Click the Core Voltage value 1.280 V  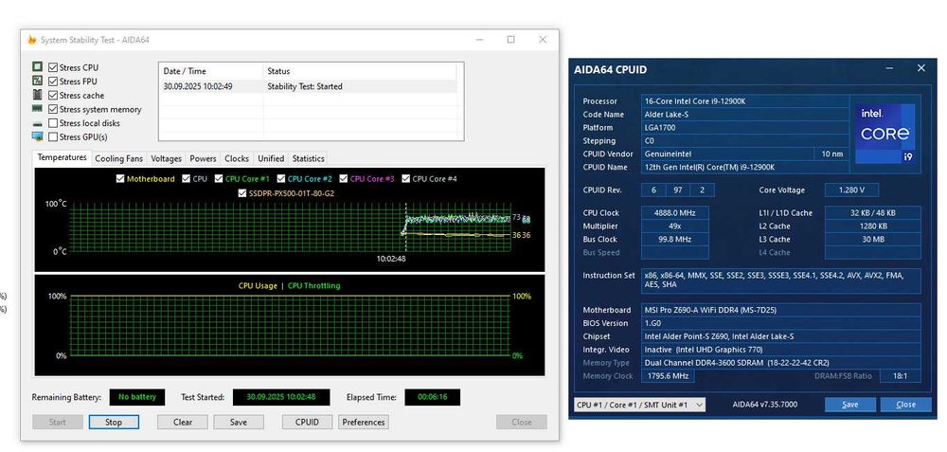(x=851, y=190)
